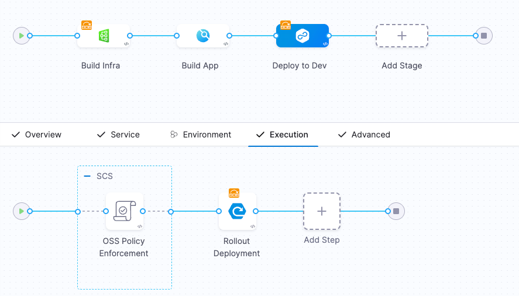Click orange badge on Rollout Deployment step
519x296 pixels.
(234, 193)
